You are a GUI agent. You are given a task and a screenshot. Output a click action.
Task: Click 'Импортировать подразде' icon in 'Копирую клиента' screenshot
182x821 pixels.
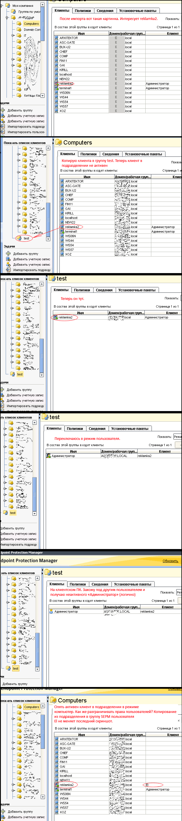coord(8,270)
